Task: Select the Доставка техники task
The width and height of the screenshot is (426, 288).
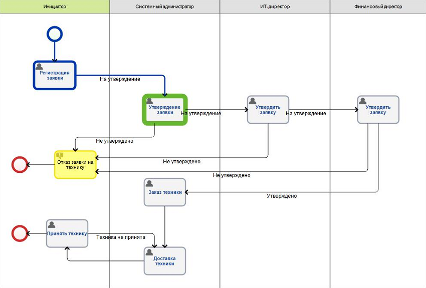Action: coord(165,261)
